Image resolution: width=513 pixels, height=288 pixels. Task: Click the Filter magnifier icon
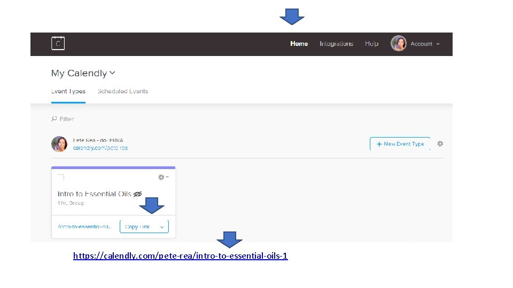[x=54, y=119]
